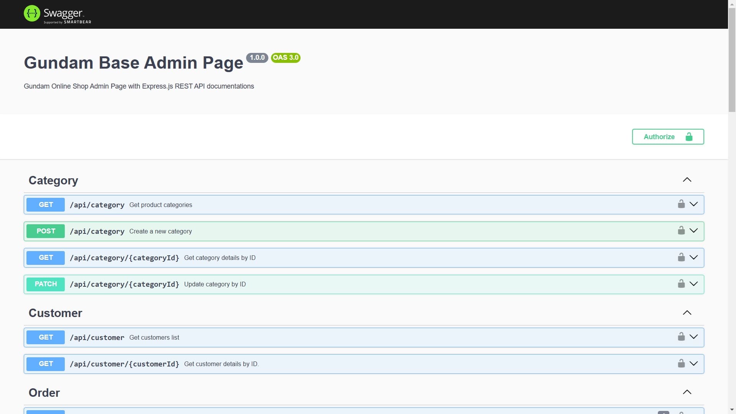Image resolution: width=736 pixels, height=414 pixels.
Task: Click lock icon on GET /api/category row
Action: point(681,204)
